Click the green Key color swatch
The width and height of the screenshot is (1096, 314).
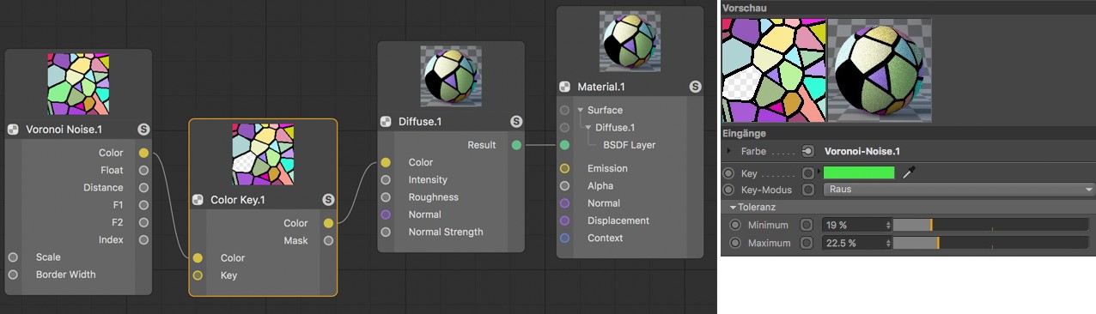859,173
